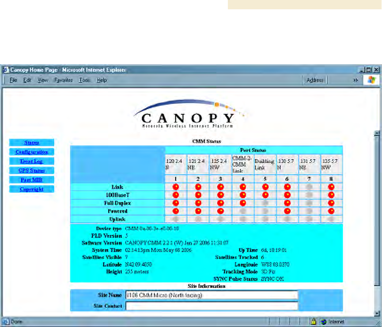382x327 pixels.
Task: Open the Event Log link
Action: point(32,161)
